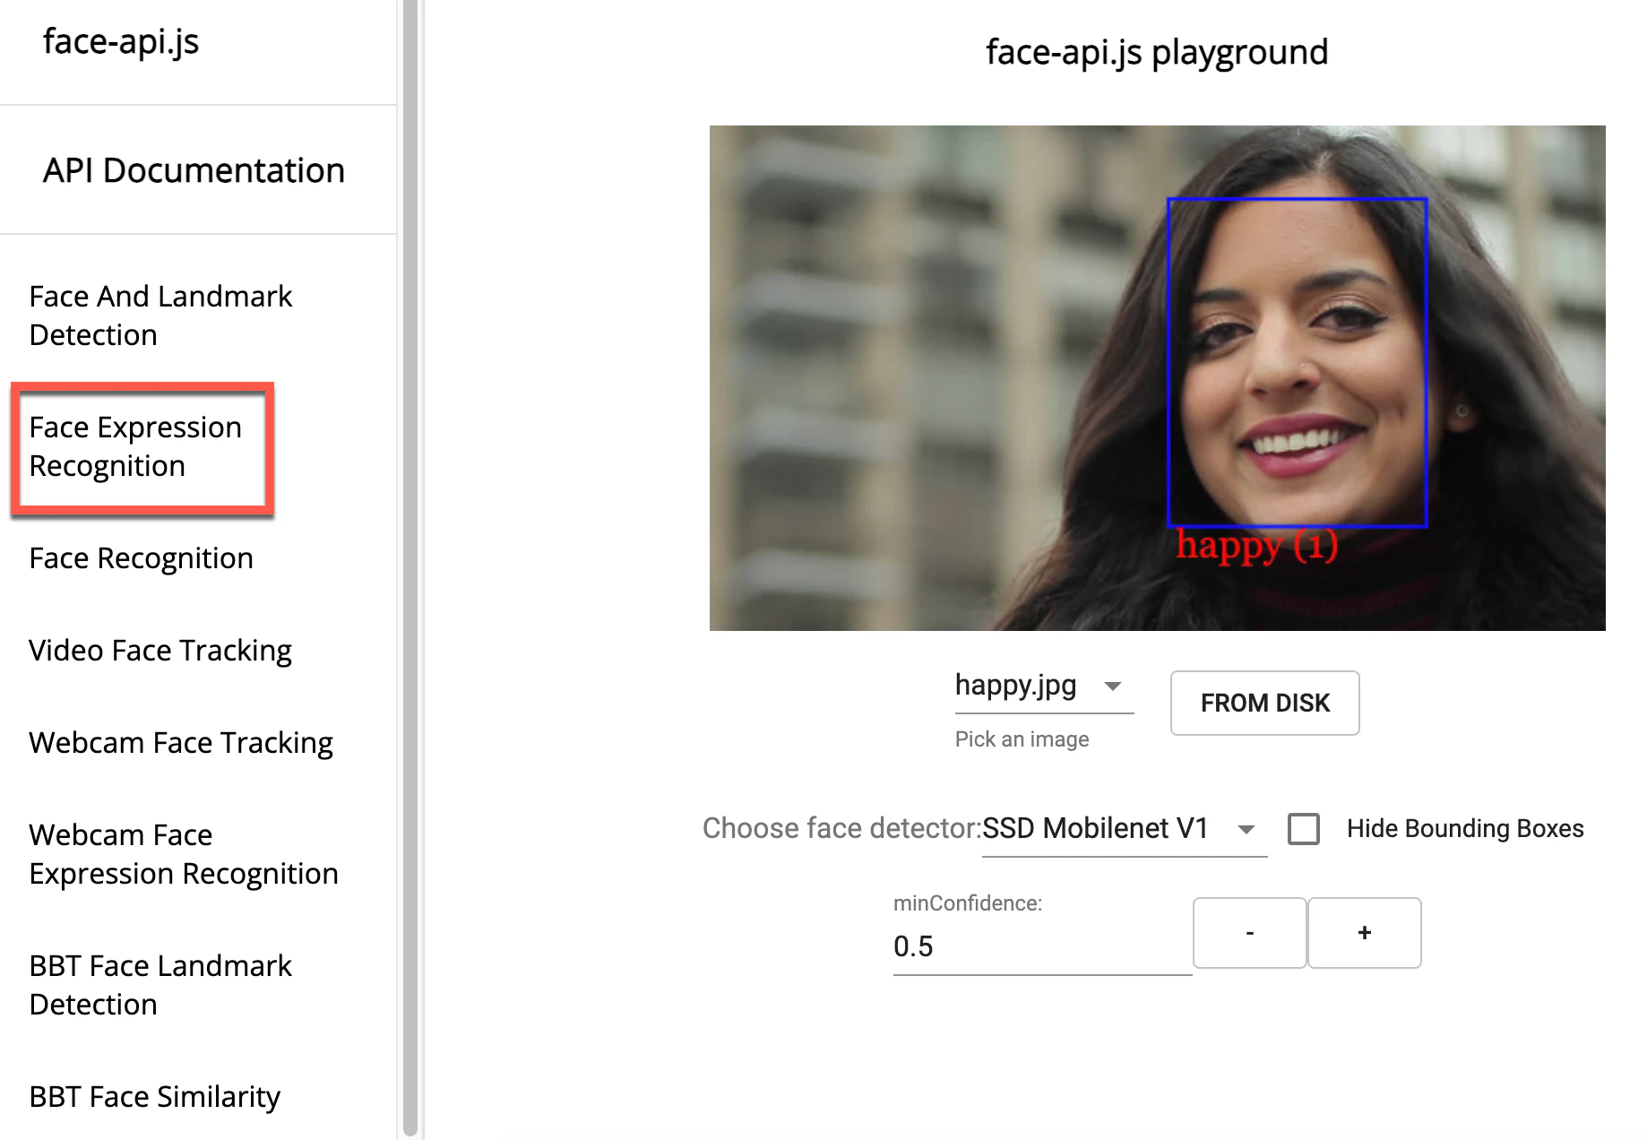Open Face And Landmark Detection page
The height and width of the screenshot is (1140, 1647).
pos(160,315)
